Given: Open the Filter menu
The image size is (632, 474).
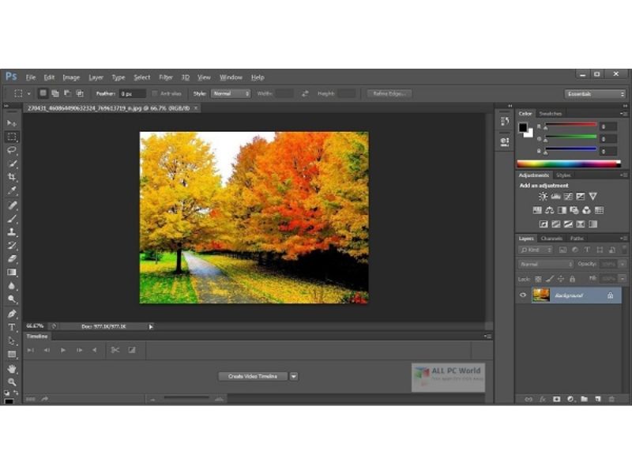Looking at the screenshot, I should click(166, 77).
